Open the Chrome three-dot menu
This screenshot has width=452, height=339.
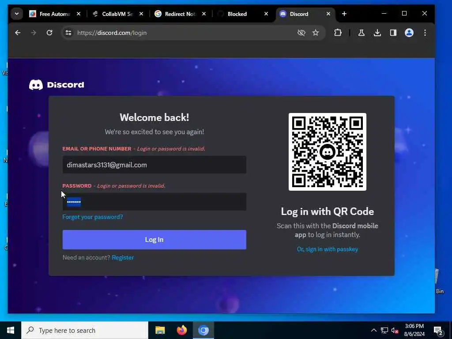425,33
